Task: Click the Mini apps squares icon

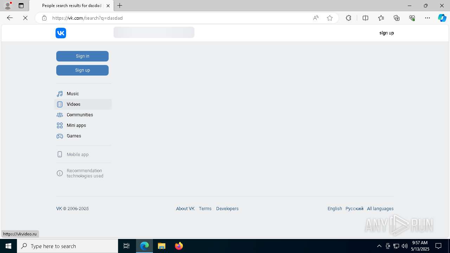Action: 60,125
